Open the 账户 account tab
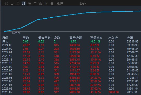The image size is (141, 95). (x=60, y=4)
